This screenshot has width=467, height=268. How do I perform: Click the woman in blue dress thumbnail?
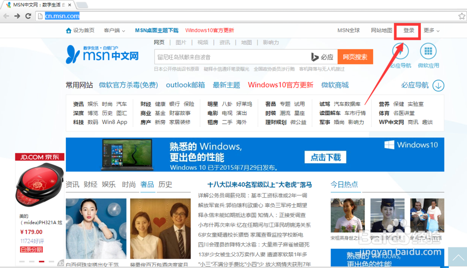96,228
